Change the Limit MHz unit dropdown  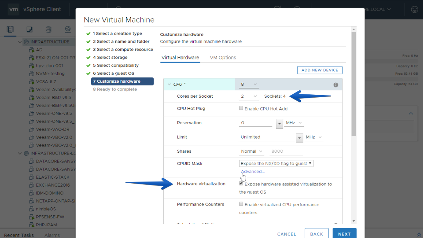point(314,137)
